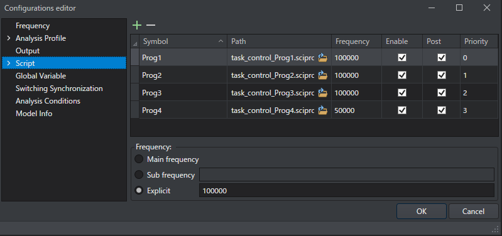Click the Prog4 frequency value 50000

click(344, 110)
